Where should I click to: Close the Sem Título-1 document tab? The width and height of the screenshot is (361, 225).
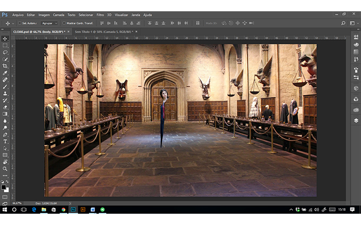pos(136,32)
